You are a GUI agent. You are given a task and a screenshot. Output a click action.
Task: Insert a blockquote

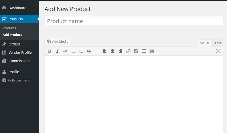89,51
